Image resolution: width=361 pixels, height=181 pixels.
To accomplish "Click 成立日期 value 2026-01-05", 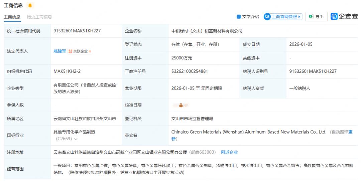I will click(301, 44).
